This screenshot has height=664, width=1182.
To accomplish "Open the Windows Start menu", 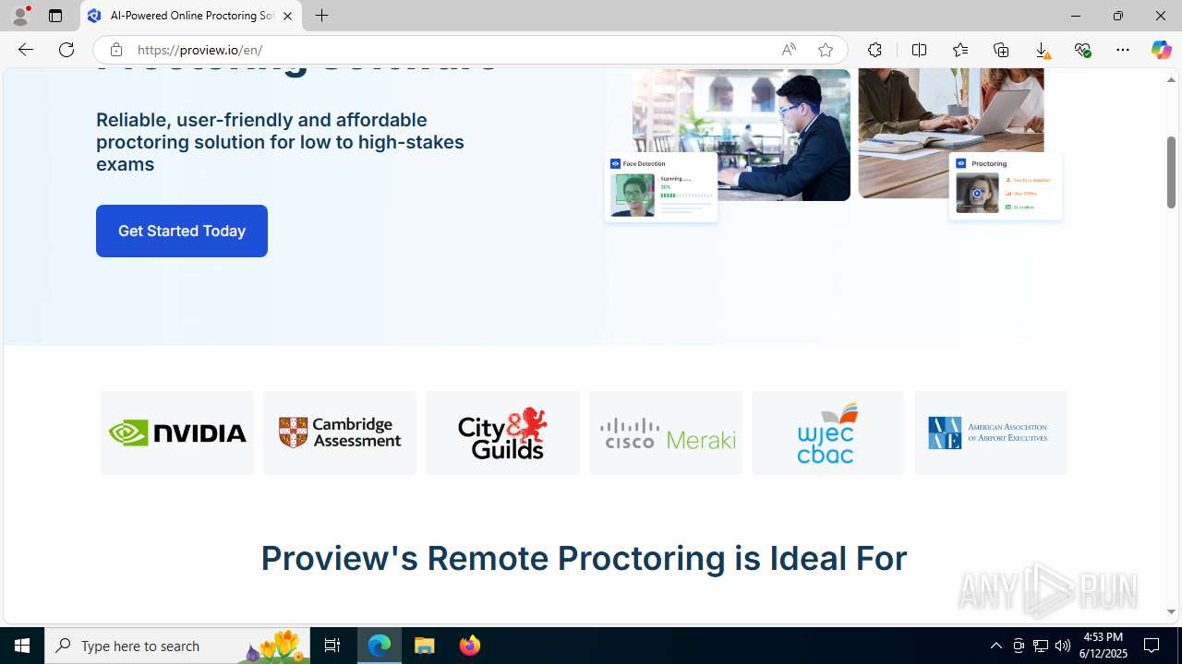I will [x=22, y=646].
